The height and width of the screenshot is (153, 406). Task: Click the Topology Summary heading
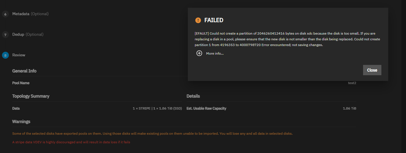click(x=31, y=96)
